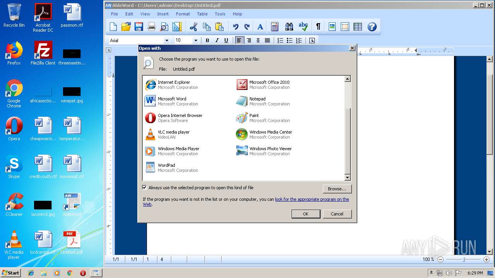Click Cancel in Open with dialog
Viewport: 495px width, 278px height.
pos(337,214)
